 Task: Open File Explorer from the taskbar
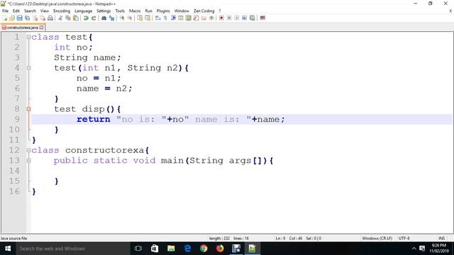coord(171,249)
